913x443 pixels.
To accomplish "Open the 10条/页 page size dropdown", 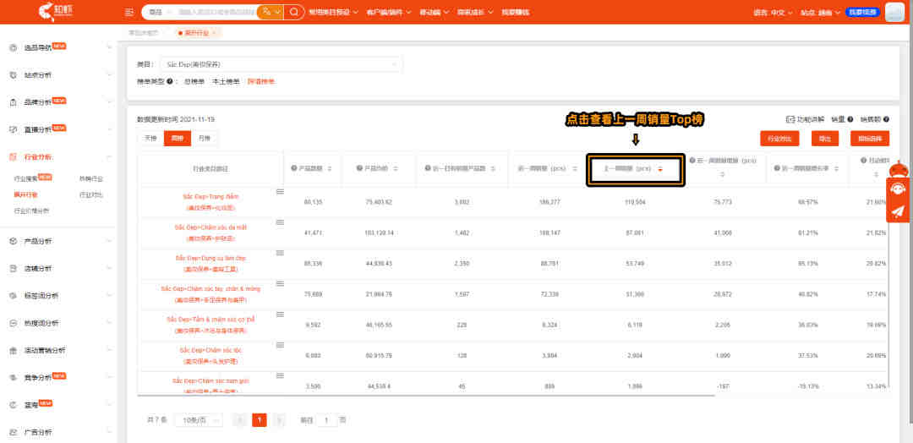I will (x=200, y=419).
